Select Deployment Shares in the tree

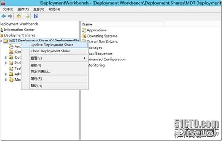tap(20, 35)
